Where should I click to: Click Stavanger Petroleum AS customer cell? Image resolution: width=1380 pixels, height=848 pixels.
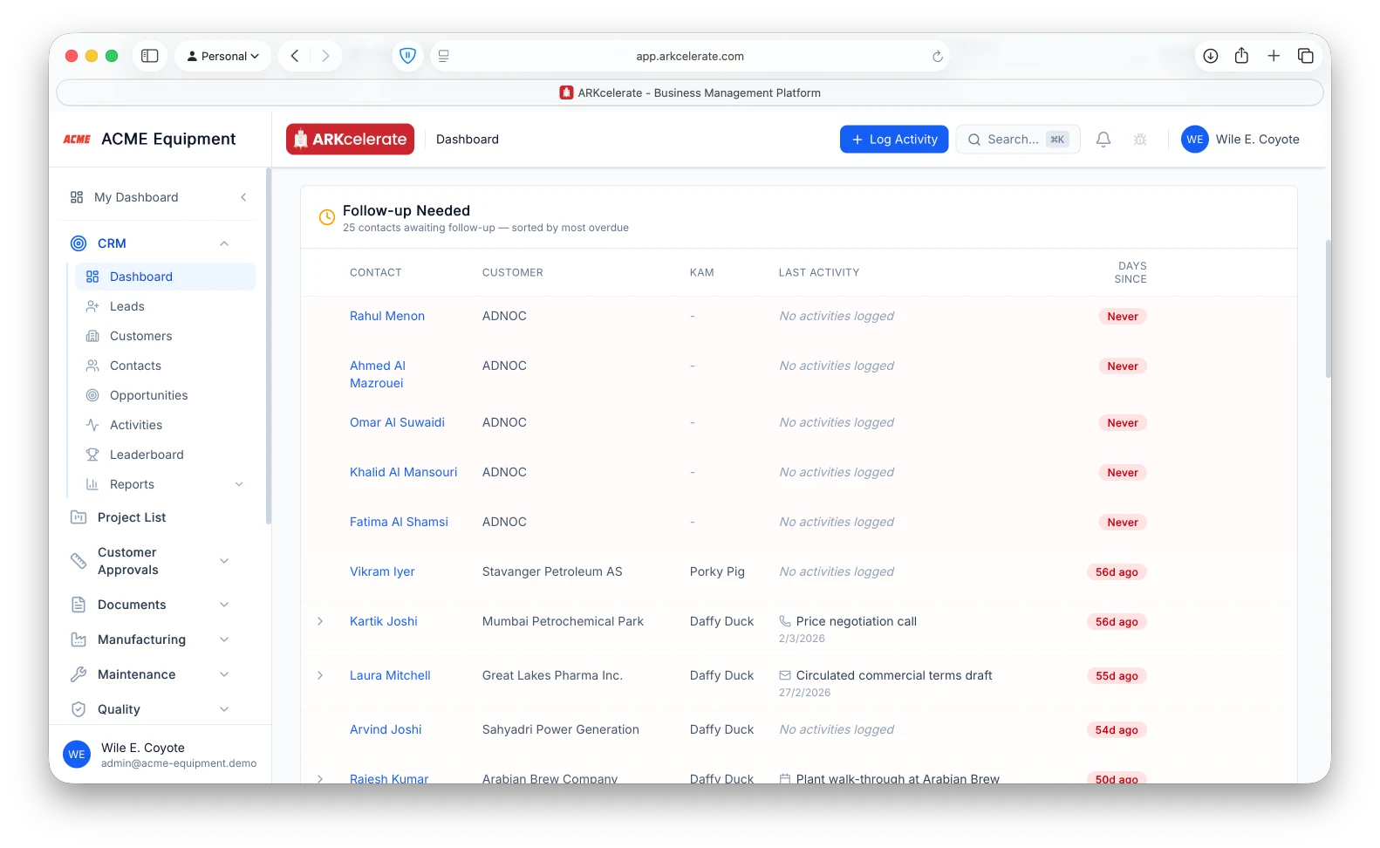click(552, 571)
